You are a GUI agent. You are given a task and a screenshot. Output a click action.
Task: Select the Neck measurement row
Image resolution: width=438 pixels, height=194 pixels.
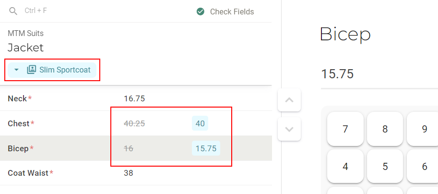click(x=136, y=98)
